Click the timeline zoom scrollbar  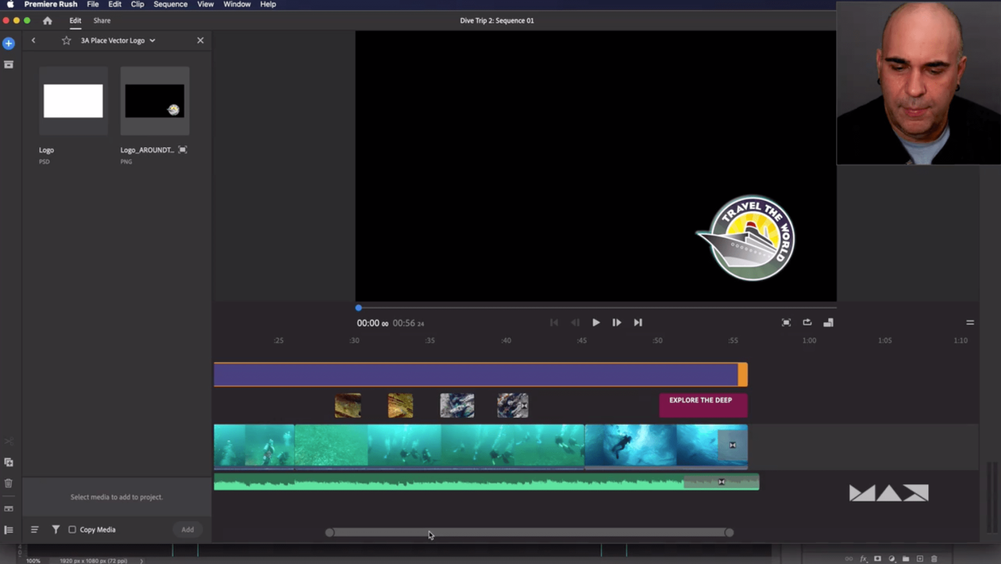coord(529,533)
